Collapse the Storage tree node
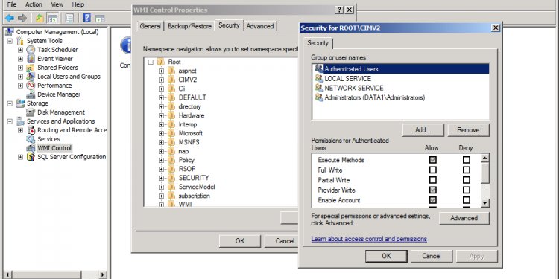559x279 pixels. coord(10,103)
